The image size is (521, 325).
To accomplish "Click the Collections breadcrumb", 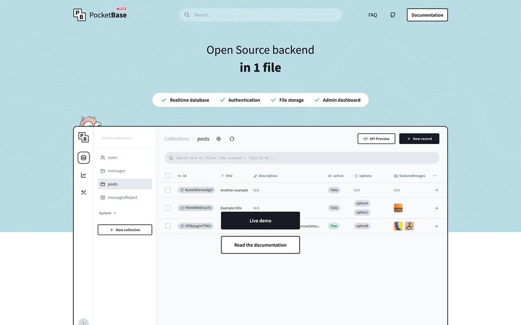I will 177,139.
